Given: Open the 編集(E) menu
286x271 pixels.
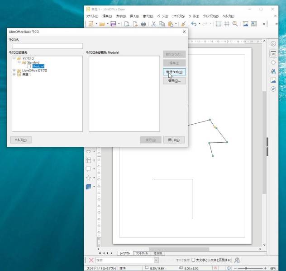Looking at the screenshot, I should click(107, 16).
